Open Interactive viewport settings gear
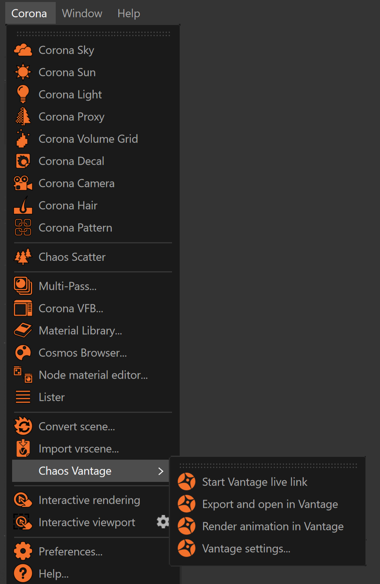Image resolution: width=380 pixels, height=584 pixels. 163,522
